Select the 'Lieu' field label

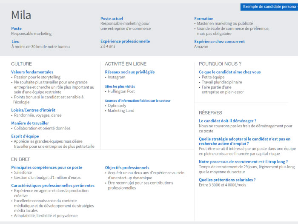pos(15,42)
